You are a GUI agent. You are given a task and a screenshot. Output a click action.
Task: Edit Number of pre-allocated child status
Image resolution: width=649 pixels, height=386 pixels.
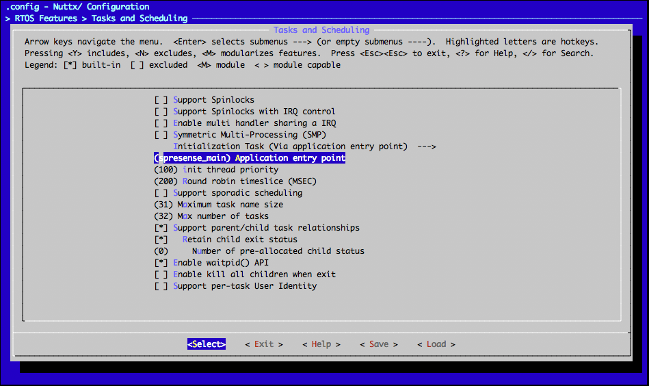click(x=260, y=251)
